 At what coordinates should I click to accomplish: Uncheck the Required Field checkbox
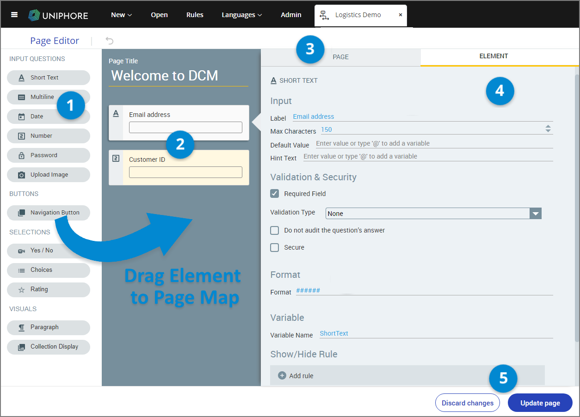[x=275, y=193]
